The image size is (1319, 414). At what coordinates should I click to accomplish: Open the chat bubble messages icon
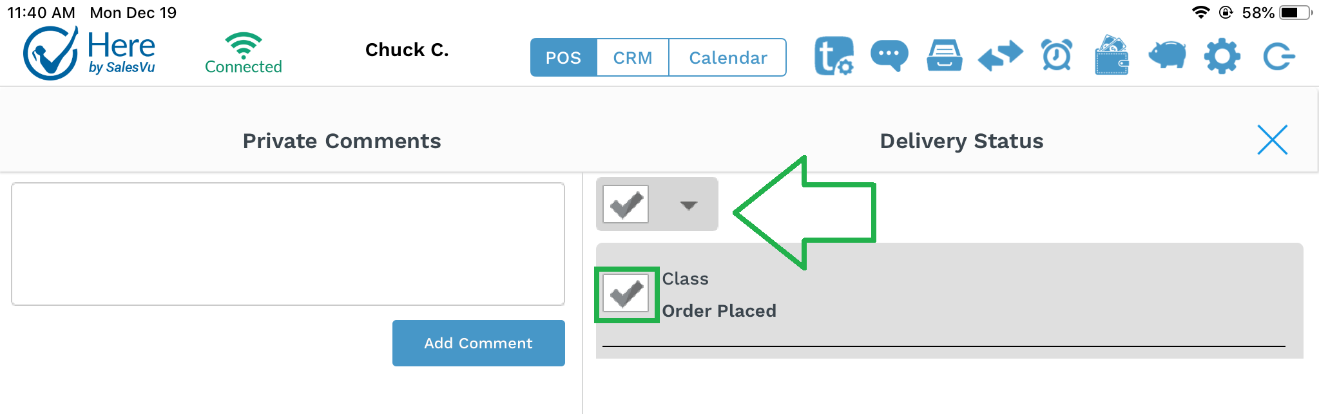(889, 56)
